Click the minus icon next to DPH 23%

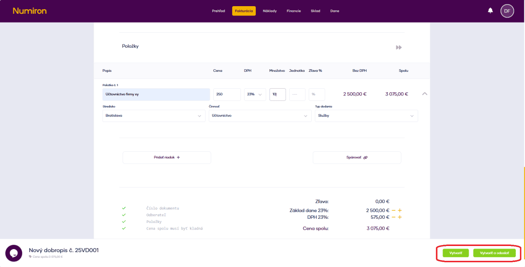pyautogui.click(x=393, y=217)
